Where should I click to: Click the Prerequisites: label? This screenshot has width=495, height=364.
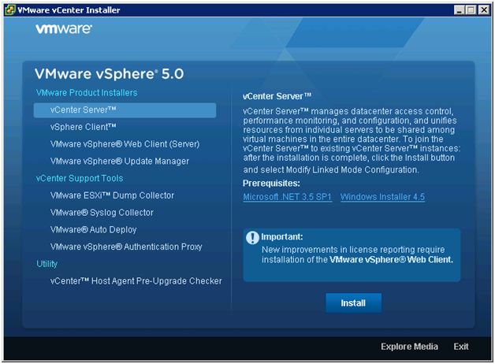click(271, 184)
